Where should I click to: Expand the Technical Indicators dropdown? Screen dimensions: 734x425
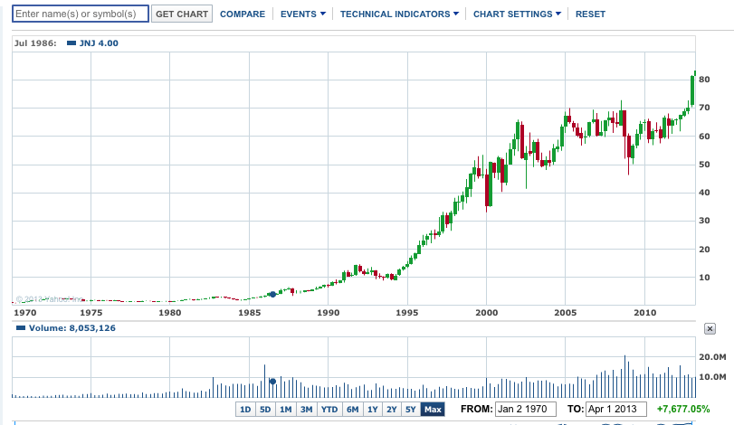(x=399, y=14)
